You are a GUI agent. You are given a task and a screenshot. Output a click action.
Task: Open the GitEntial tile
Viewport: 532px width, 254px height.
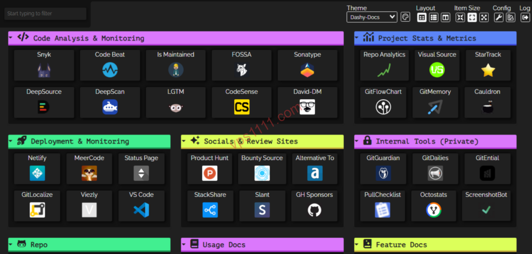tap(487, 168)
